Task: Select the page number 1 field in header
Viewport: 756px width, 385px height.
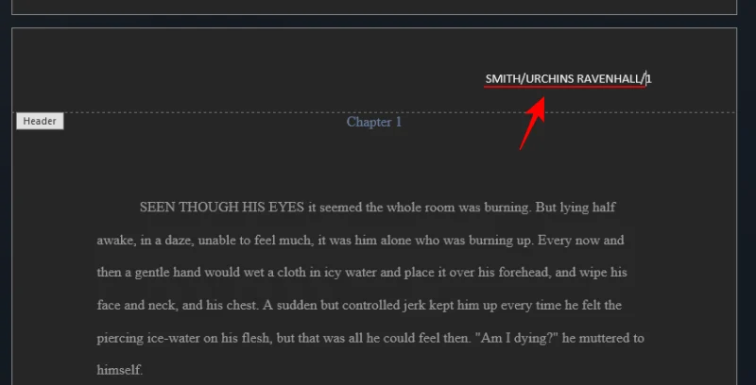Action: tap(649, 79)
